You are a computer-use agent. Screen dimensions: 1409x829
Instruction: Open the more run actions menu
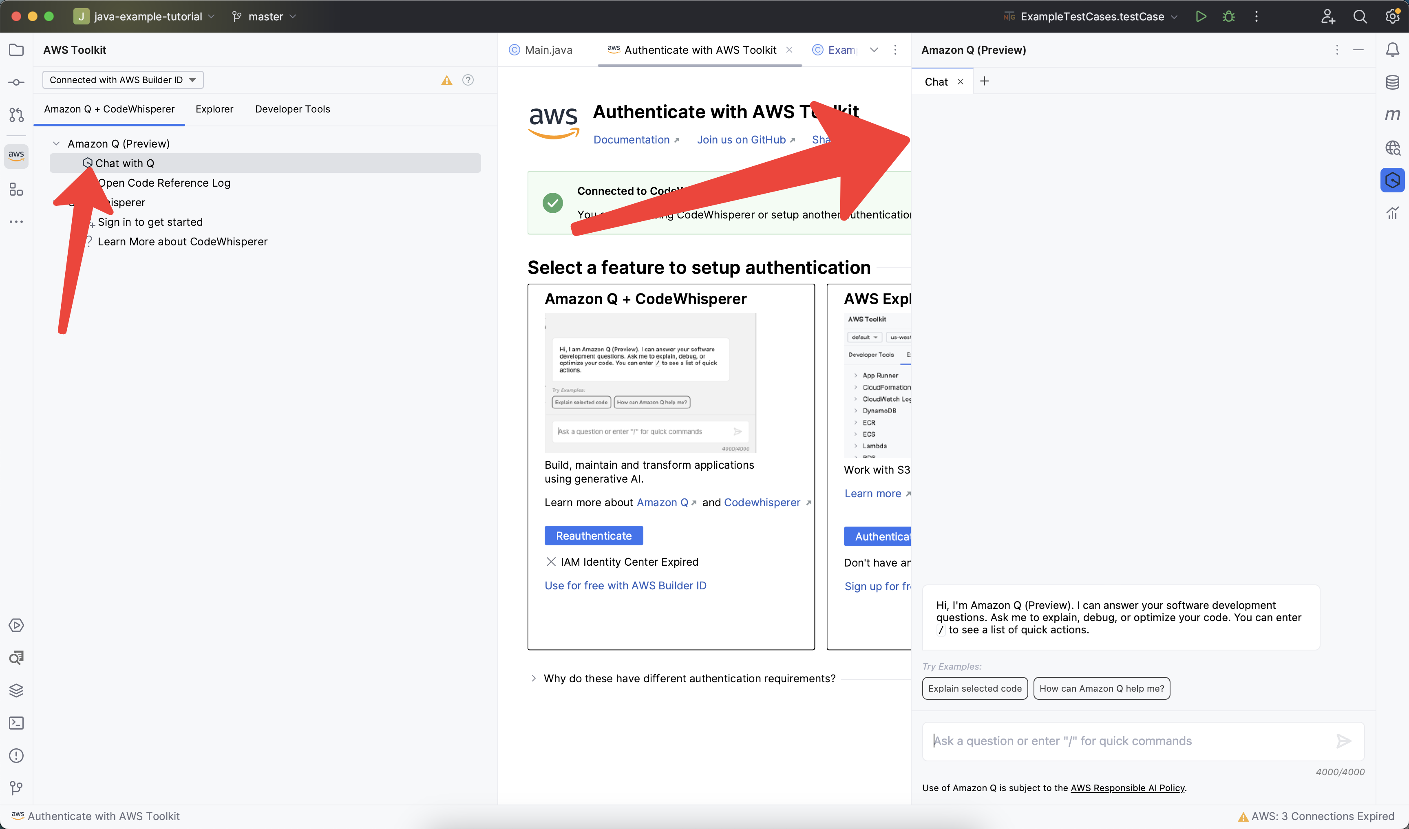click(x=1257, y=16)
